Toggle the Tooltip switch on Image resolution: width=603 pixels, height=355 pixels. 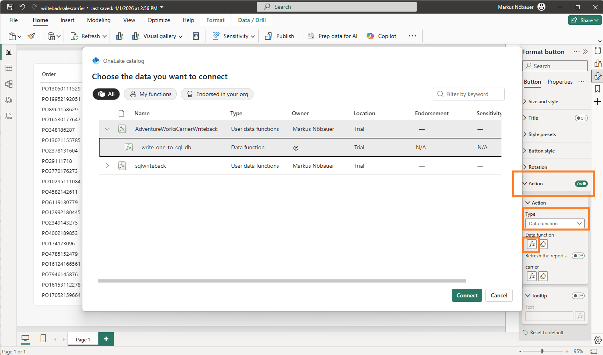point(578,296)
